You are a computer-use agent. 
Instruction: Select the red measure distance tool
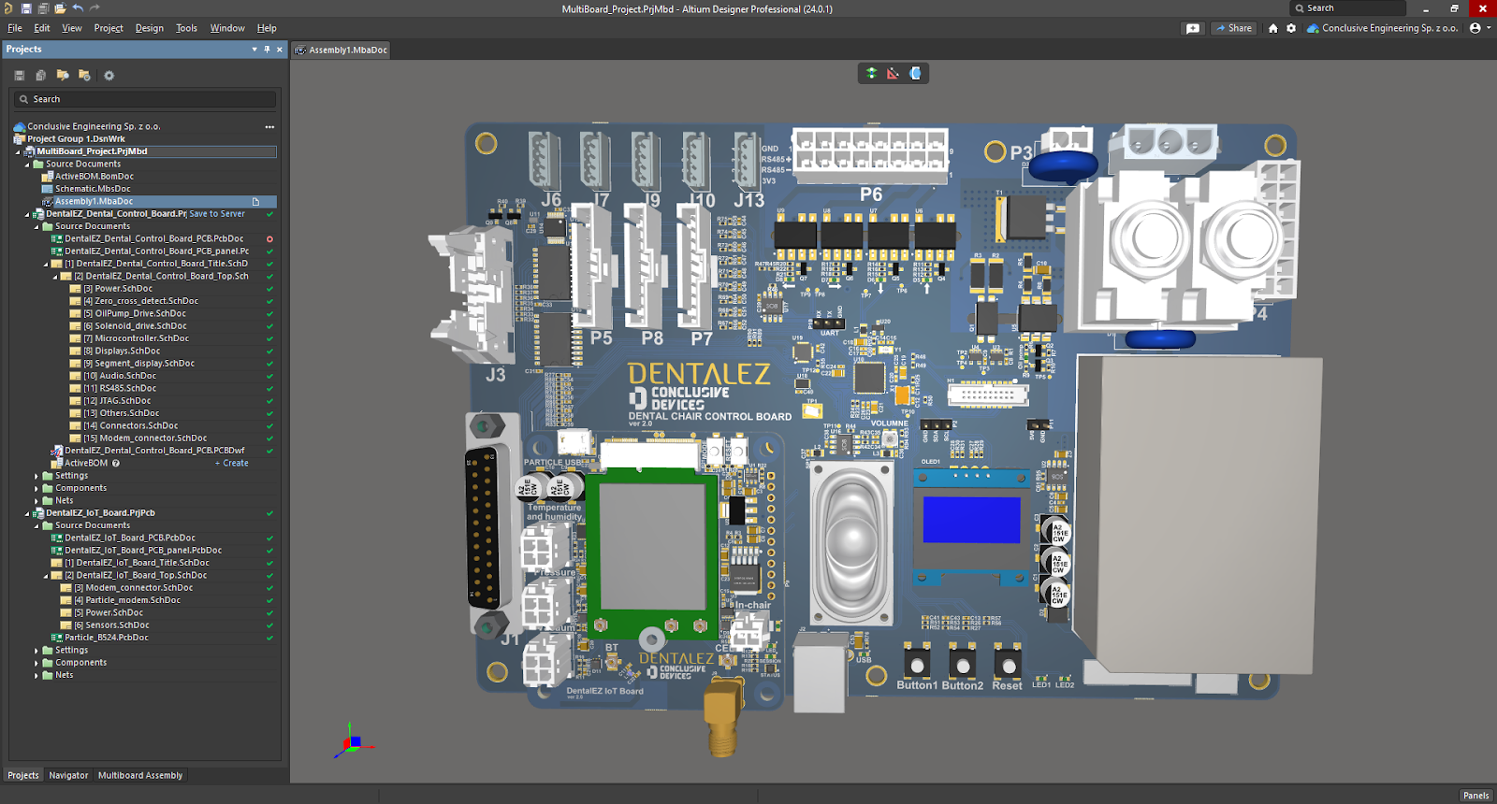click(x=893, y=73)
